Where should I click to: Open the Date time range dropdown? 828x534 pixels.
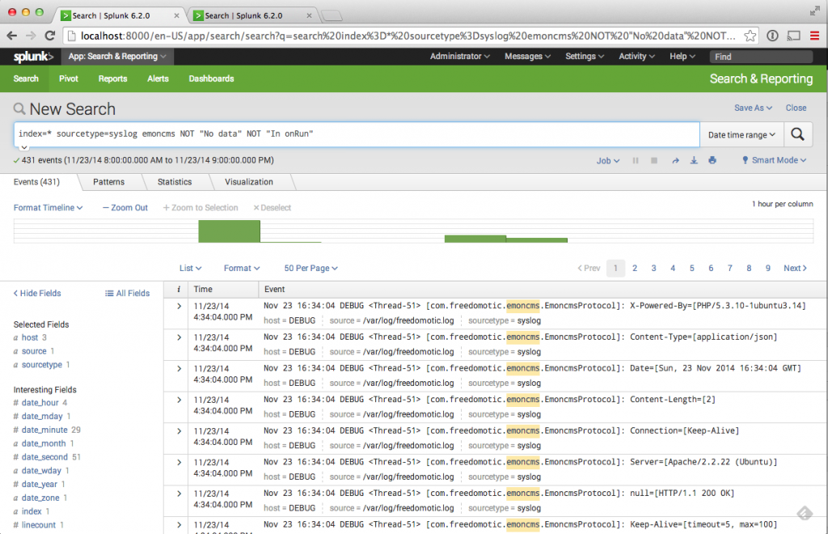click(x=741, y=135)
